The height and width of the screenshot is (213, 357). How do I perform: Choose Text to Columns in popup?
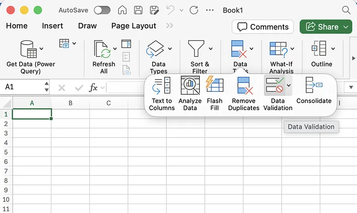162,94
